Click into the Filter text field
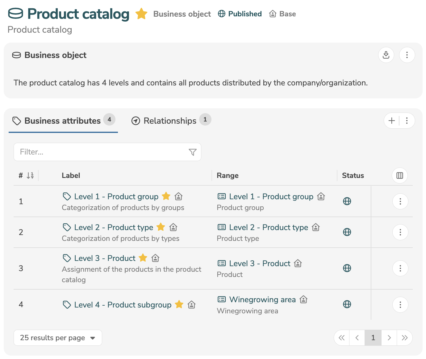426x359 pixels. coord(102,152)
